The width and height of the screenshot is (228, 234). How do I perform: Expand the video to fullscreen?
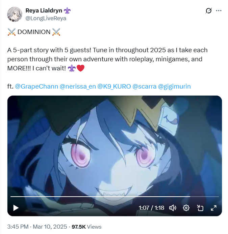(x=213, y=208)
